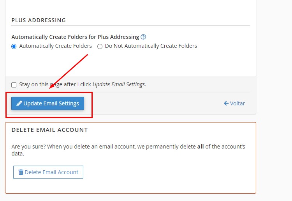Click the "Stay on this page after I click" label
This screenshot has height=201, width=292.
[55, 84]
